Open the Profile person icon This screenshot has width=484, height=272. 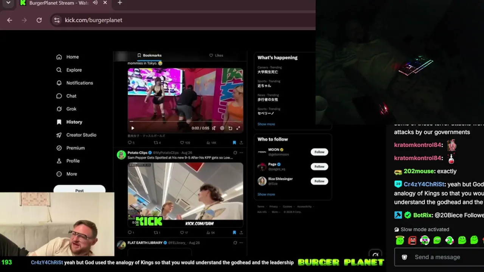coord(59,161)
